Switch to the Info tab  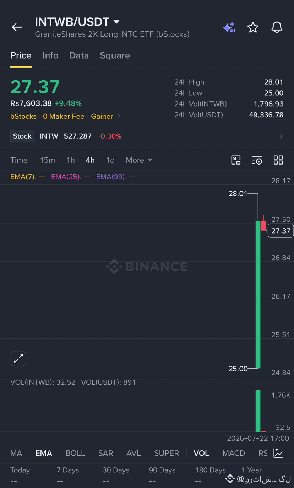click(x=50, y=55)
